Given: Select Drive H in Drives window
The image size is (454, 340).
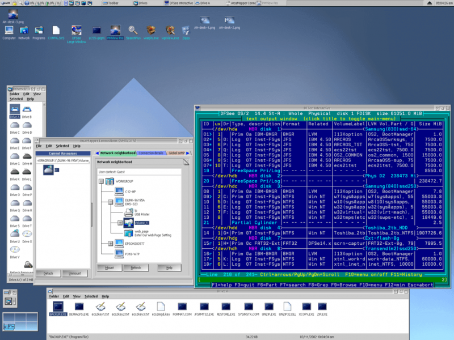Looking at the screenshot, I should tap(27, 159).
